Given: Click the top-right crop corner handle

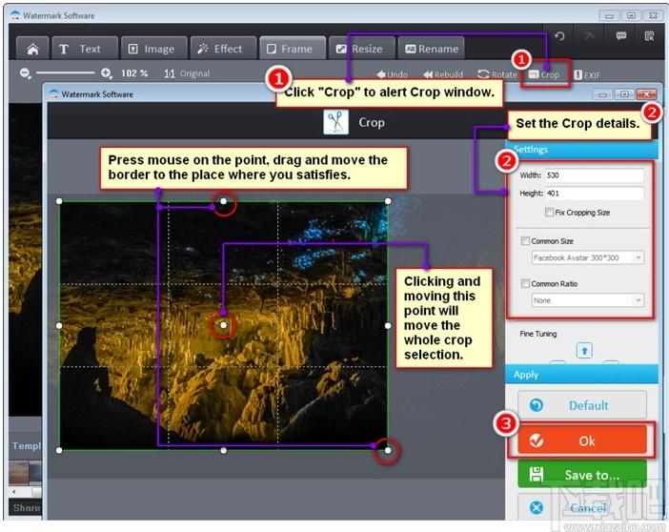Looking at the screenshot, I should tap(388, 201).
